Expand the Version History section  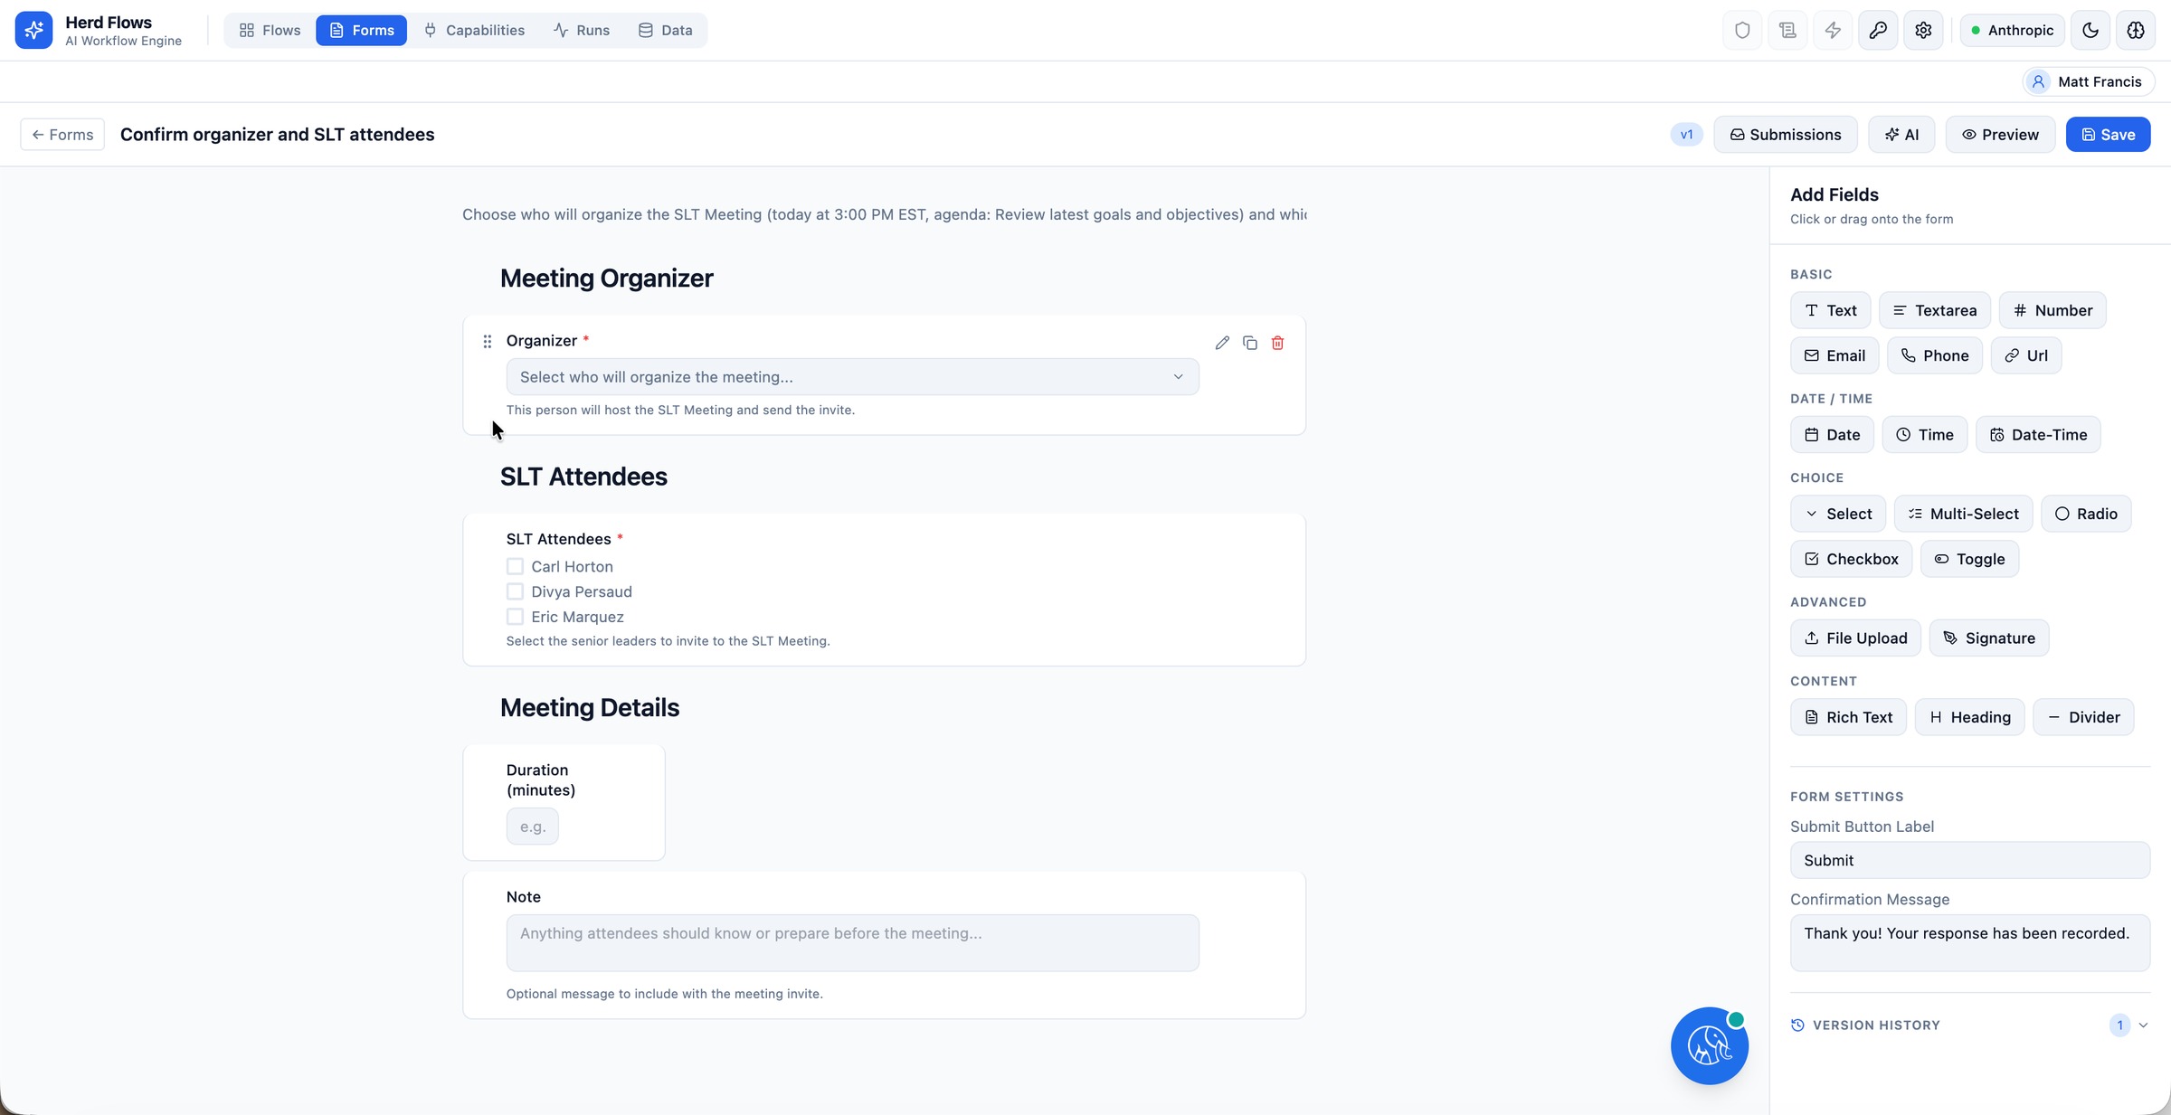pos(1969,1025)
